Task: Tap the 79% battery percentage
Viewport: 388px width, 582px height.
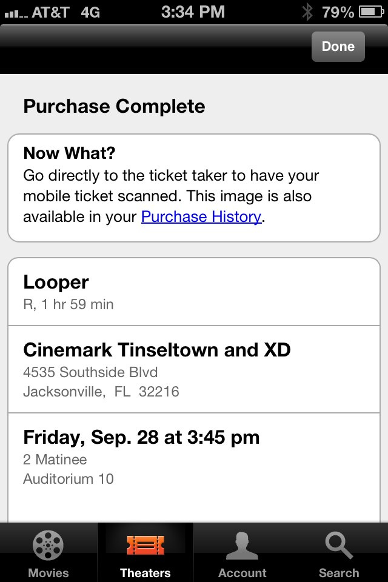Action: [x=338, y=12]
